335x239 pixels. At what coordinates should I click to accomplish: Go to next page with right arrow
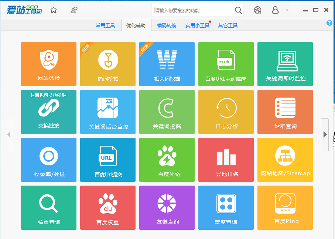325,134
